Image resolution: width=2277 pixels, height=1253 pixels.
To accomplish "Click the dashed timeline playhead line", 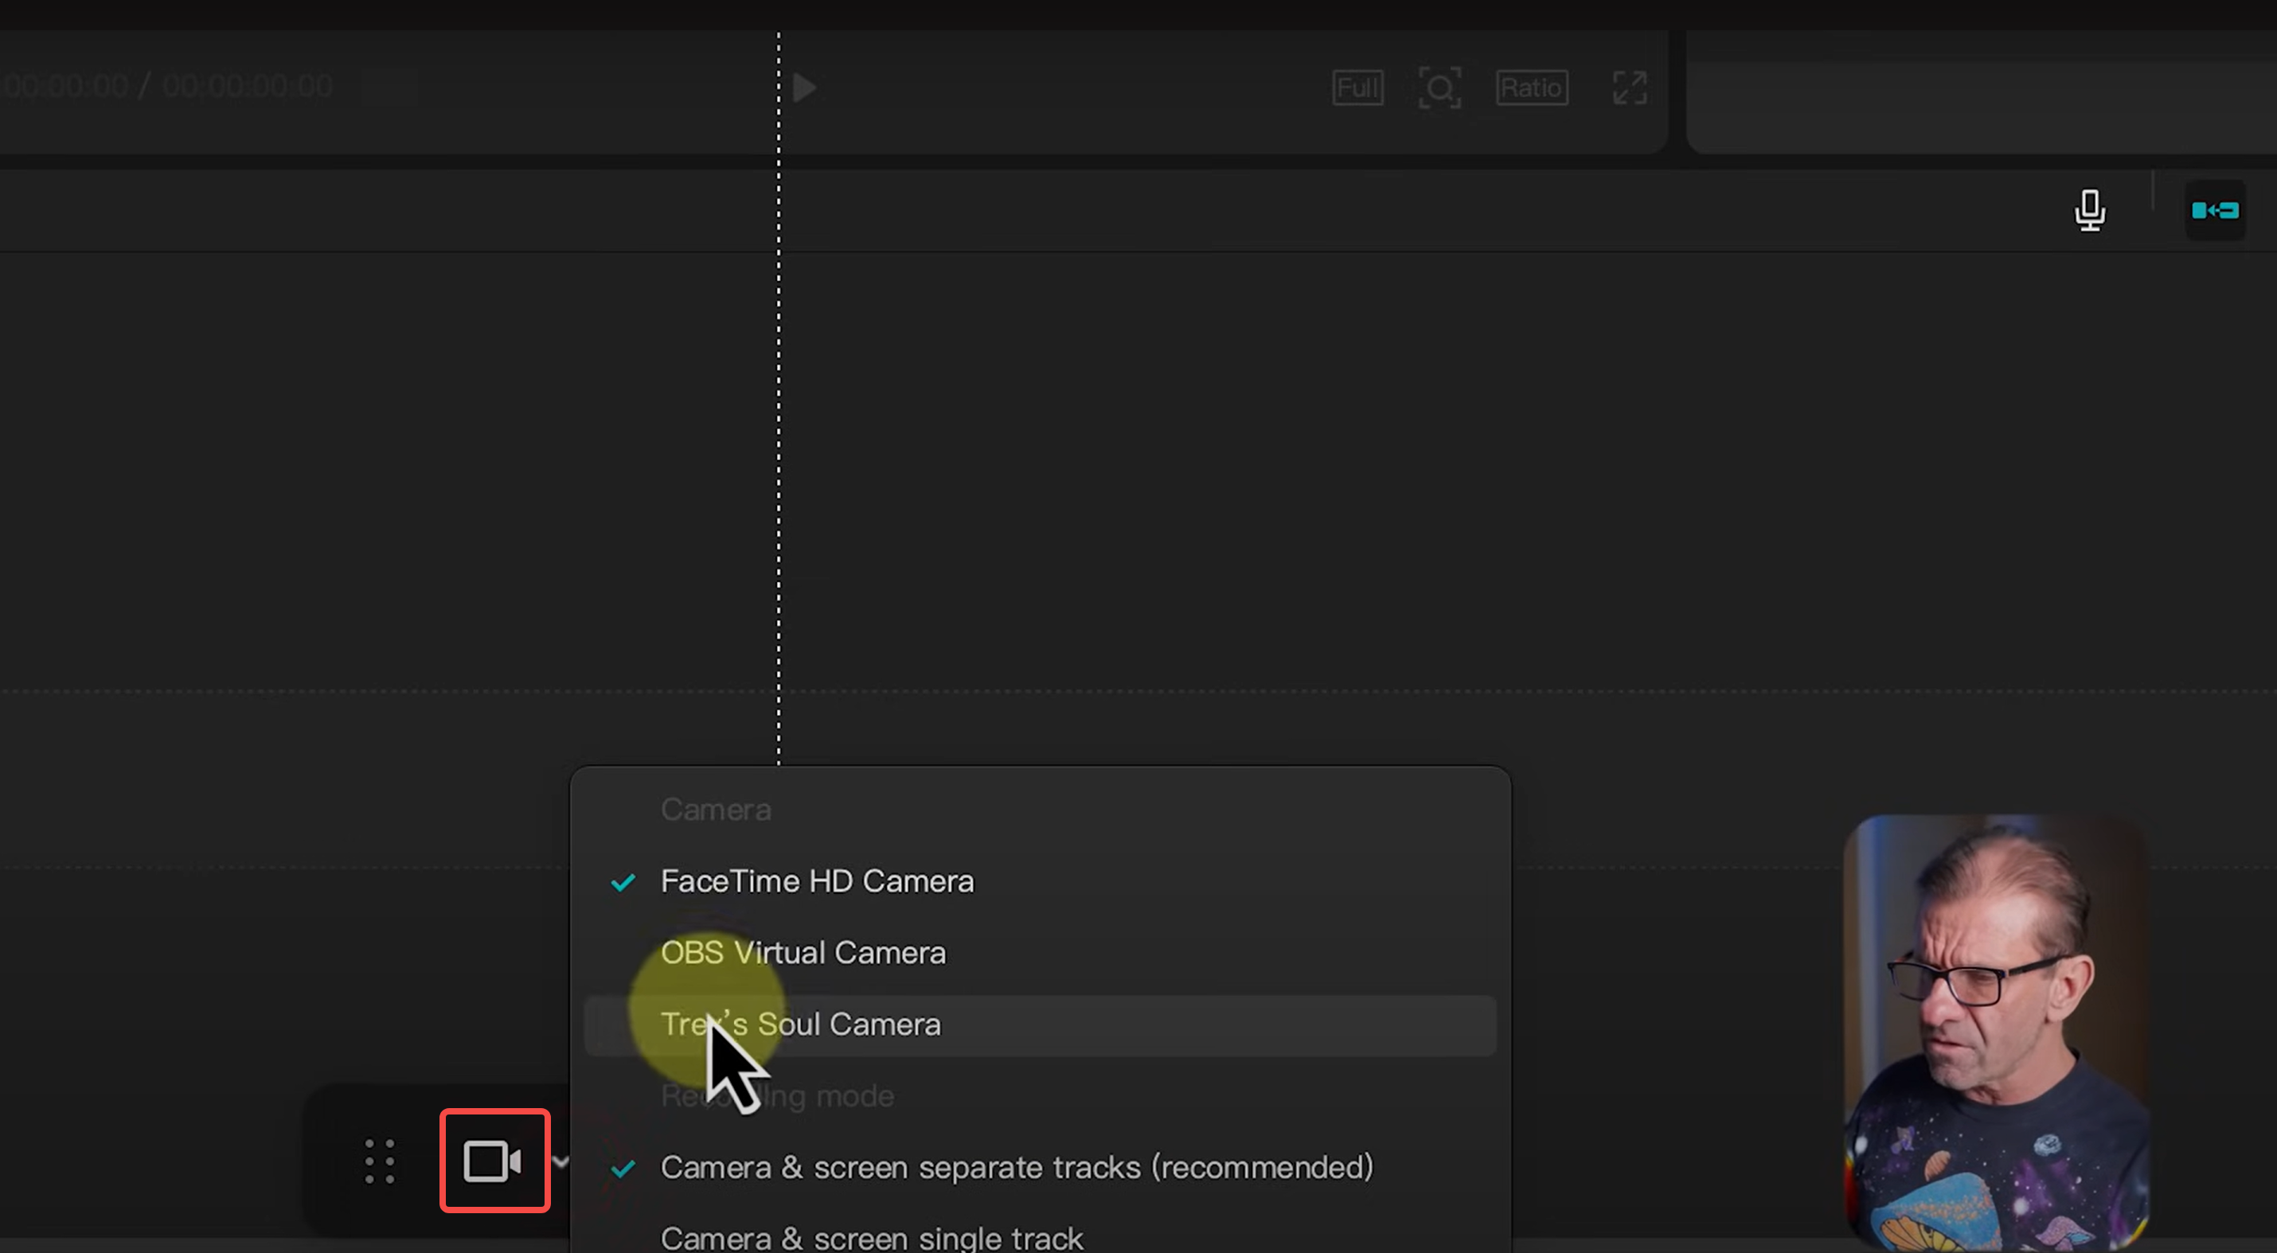I will click(779, 442).
